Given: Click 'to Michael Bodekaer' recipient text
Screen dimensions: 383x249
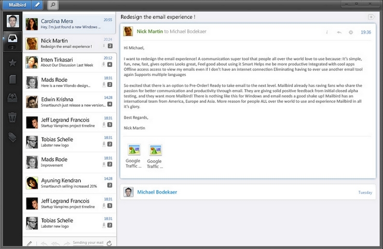Looking at the screenshot, I should [185, 31].
